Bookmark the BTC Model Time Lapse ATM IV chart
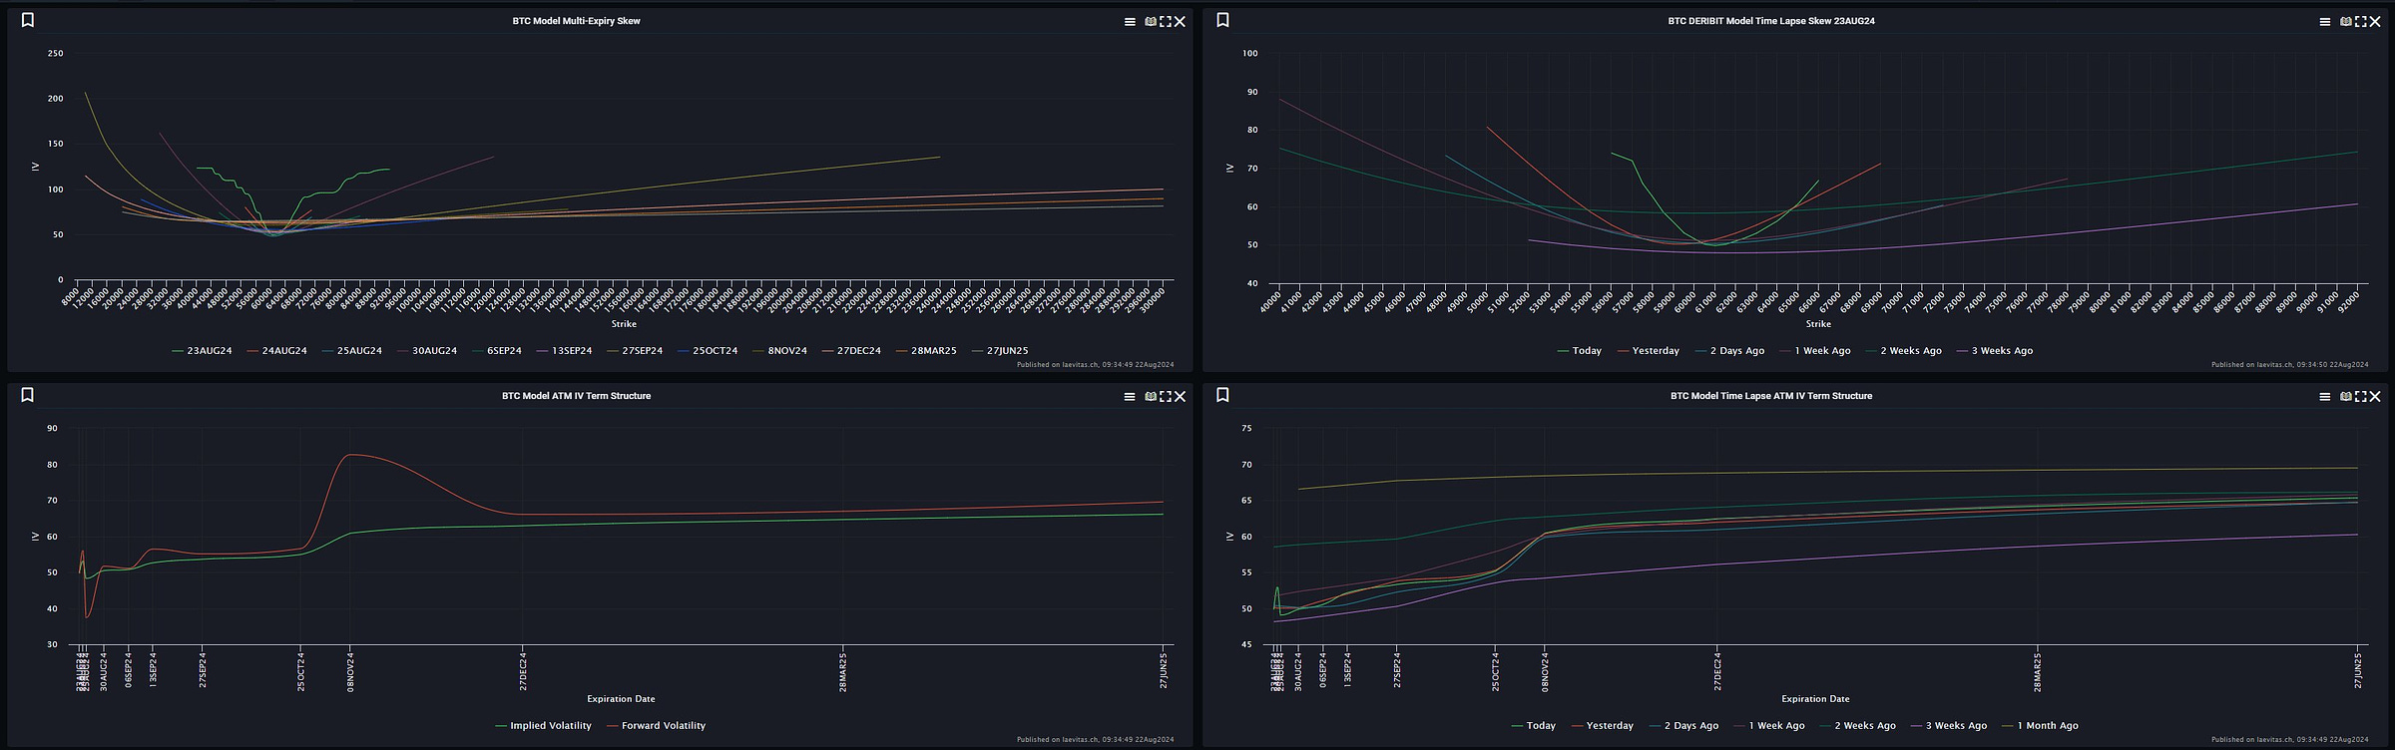Viewport: 2395px width, 750px height. click(x=1222, y=395)
